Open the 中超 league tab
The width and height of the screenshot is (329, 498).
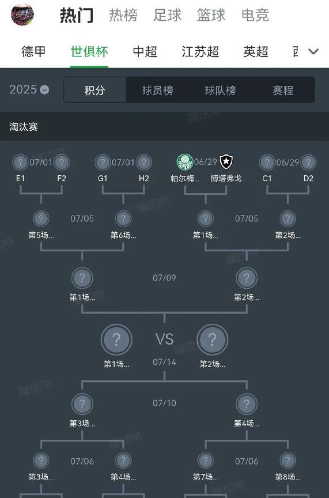(x=145, y=51)
